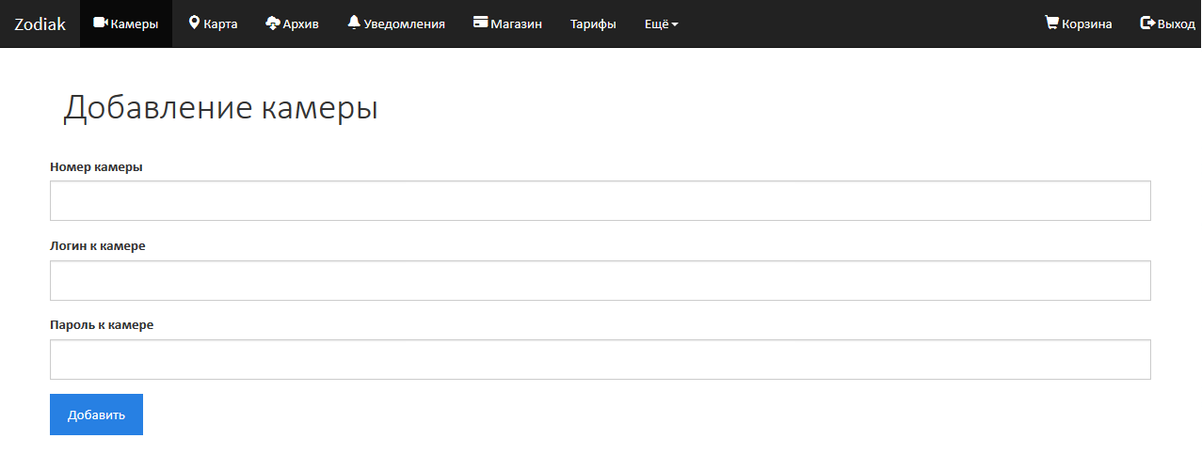
Task: Click the Логин к камере label
Action: click(97, 245)
